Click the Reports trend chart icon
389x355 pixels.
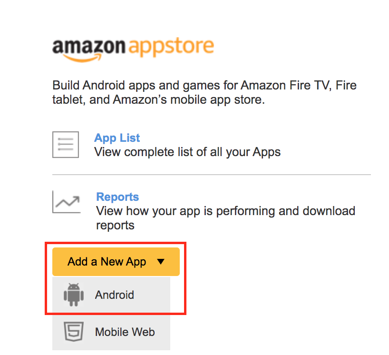(x=66, y=203)
